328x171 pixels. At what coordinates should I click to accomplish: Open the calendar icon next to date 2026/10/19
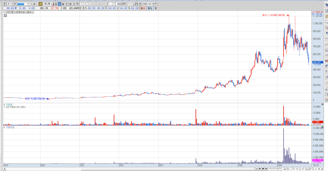point(156,4)
